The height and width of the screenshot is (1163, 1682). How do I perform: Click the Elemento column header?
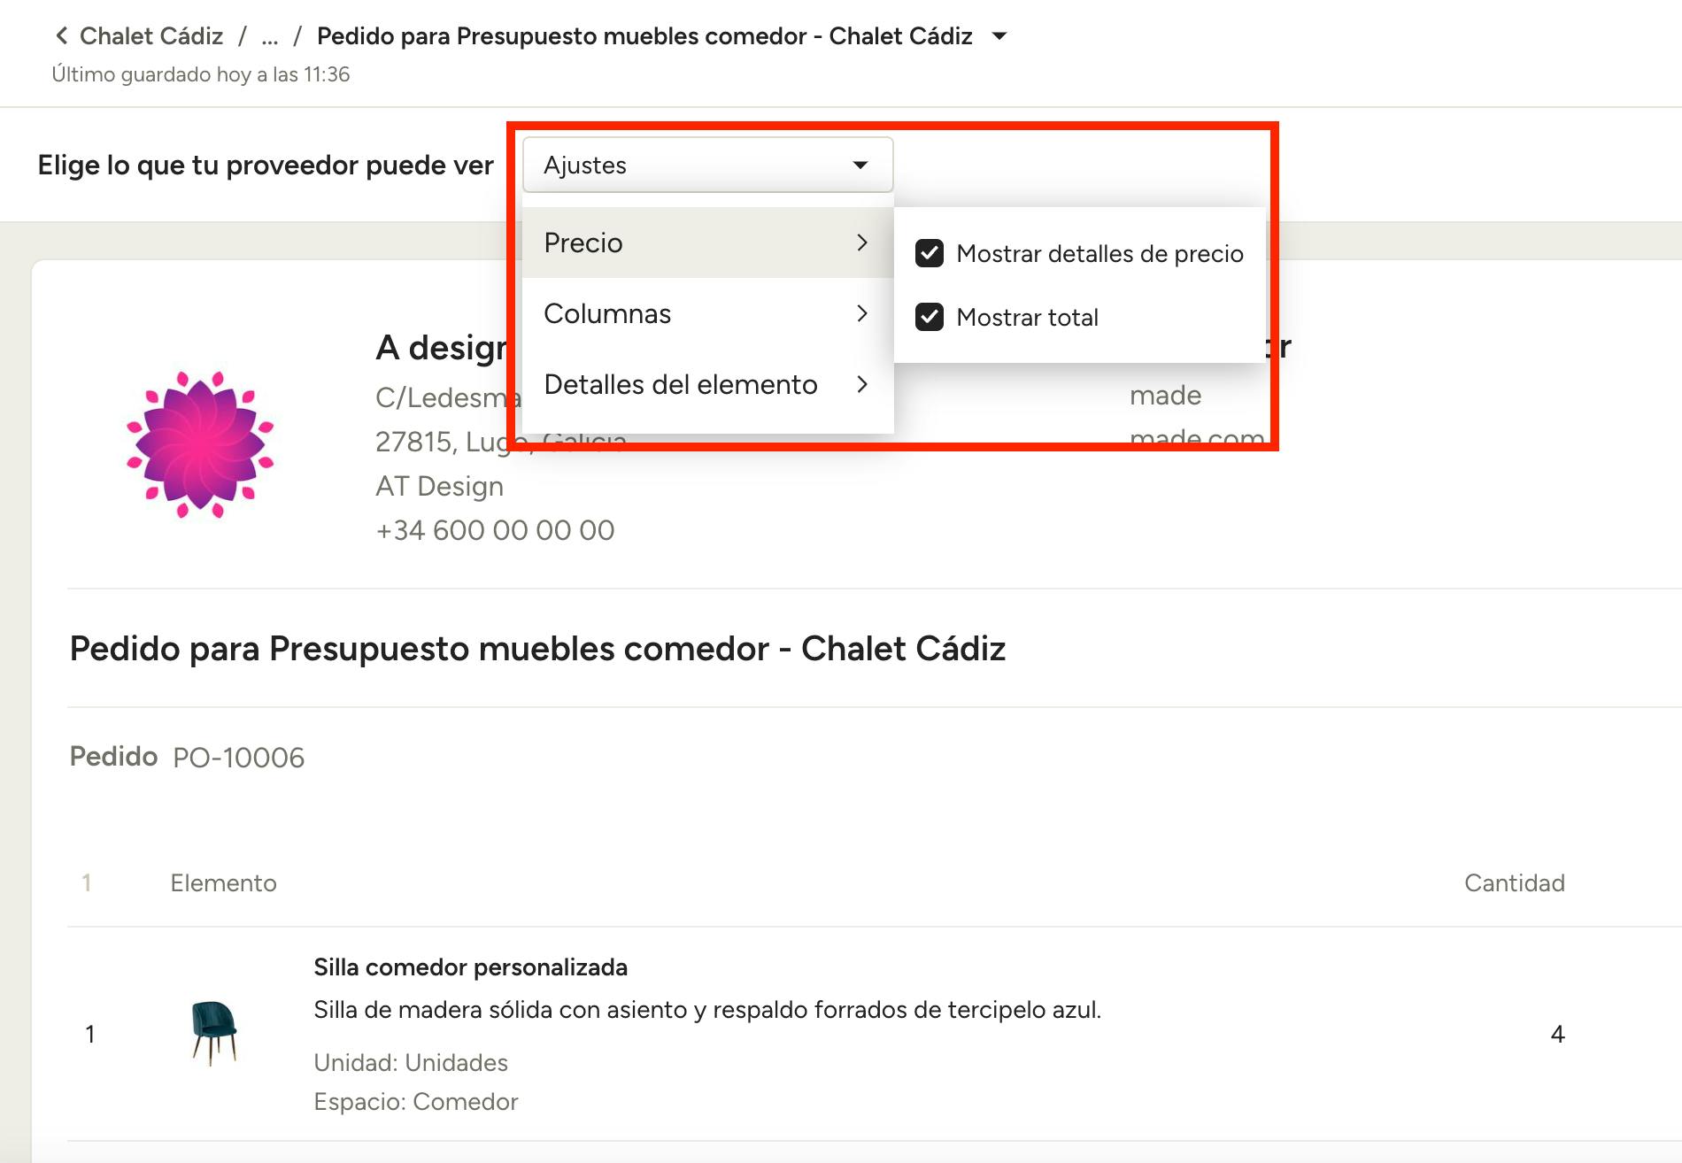click(x=223, y=882)
